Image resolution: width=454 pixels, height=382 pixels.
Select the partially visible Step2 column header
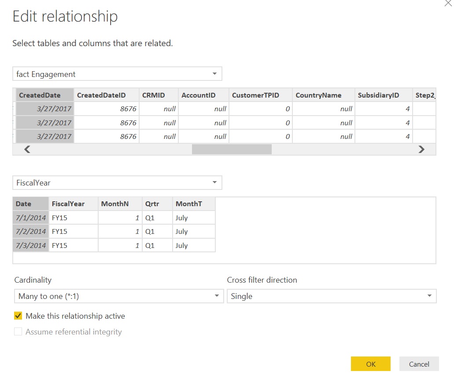coord(424,95)
